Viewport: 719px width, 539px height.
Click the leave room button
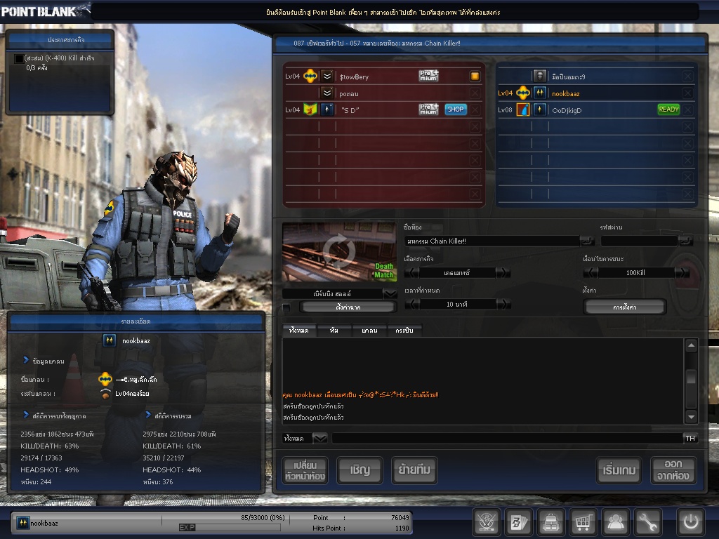(x=673, y=470)
